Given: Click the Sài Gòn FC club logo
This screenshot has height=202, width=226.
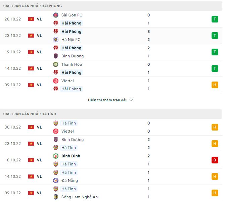Looking at the screenshot, I should coord(56,15).
